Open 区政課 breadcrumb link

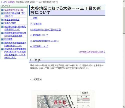(11, 2)
